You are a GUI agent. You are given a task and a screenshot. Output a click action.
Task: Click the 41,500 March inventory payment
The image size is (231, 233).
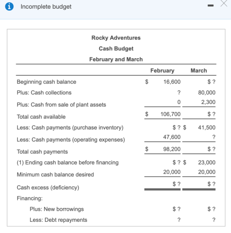(207, 128)
